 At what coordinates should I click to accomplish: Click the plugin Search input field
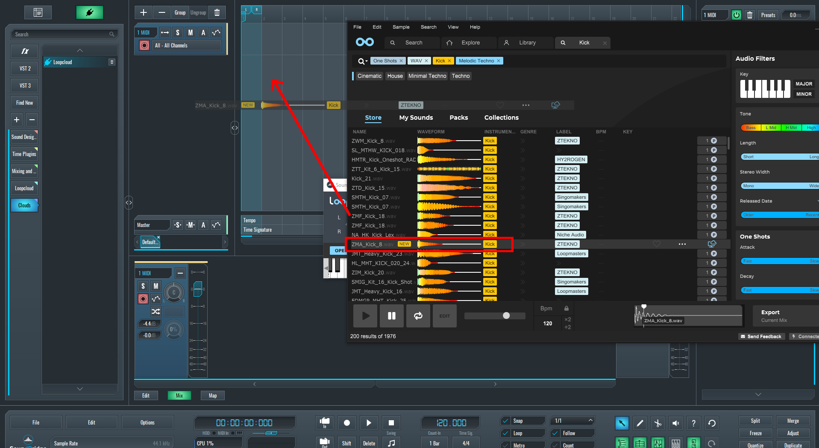coord(65,34)
